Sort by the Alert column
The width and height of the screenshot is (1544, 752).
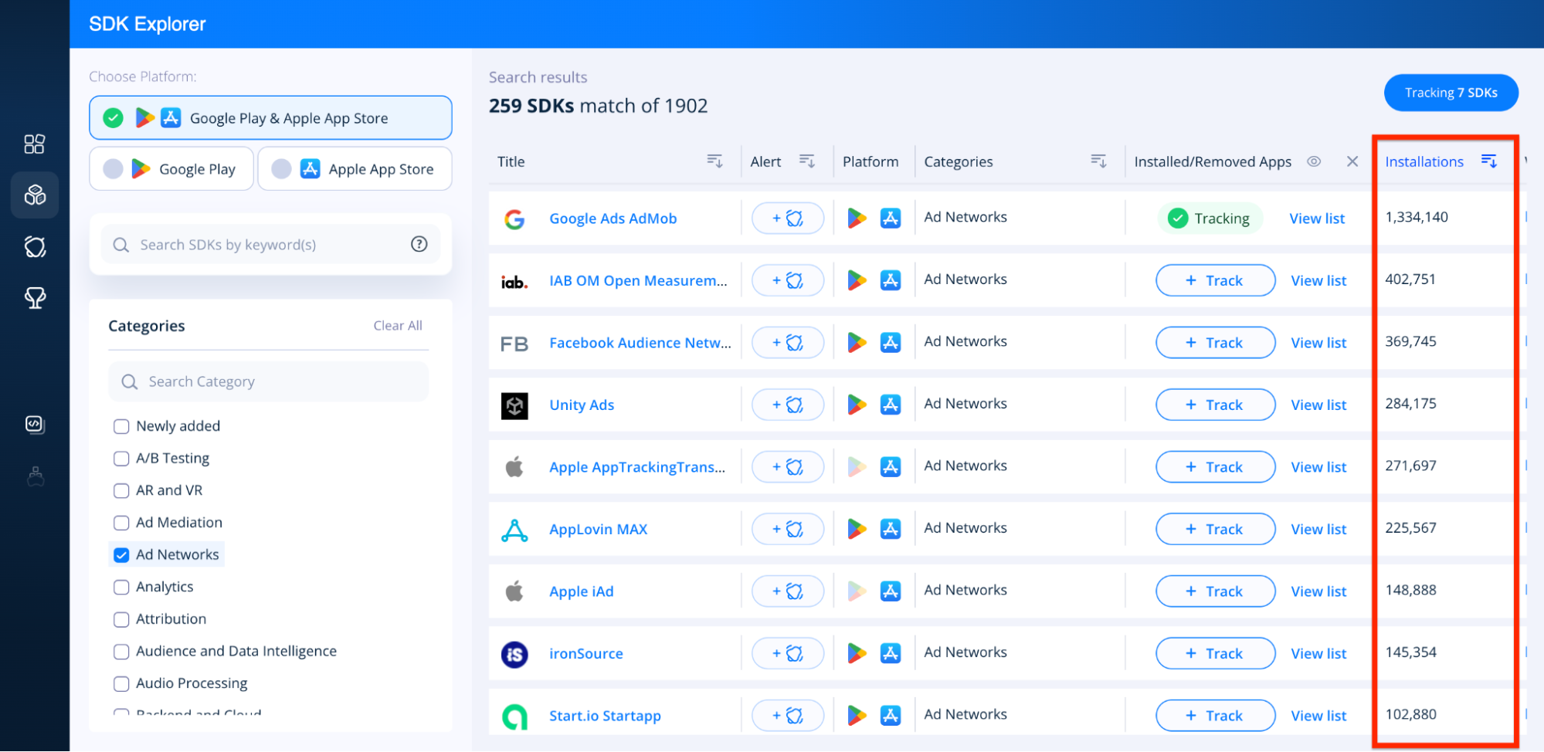click(807, 161)
